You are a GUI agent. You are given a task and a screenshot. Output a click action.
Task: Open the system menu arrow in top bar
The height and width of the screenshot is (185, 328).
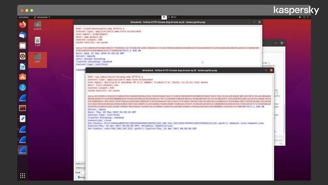click(x=308, y=17)
